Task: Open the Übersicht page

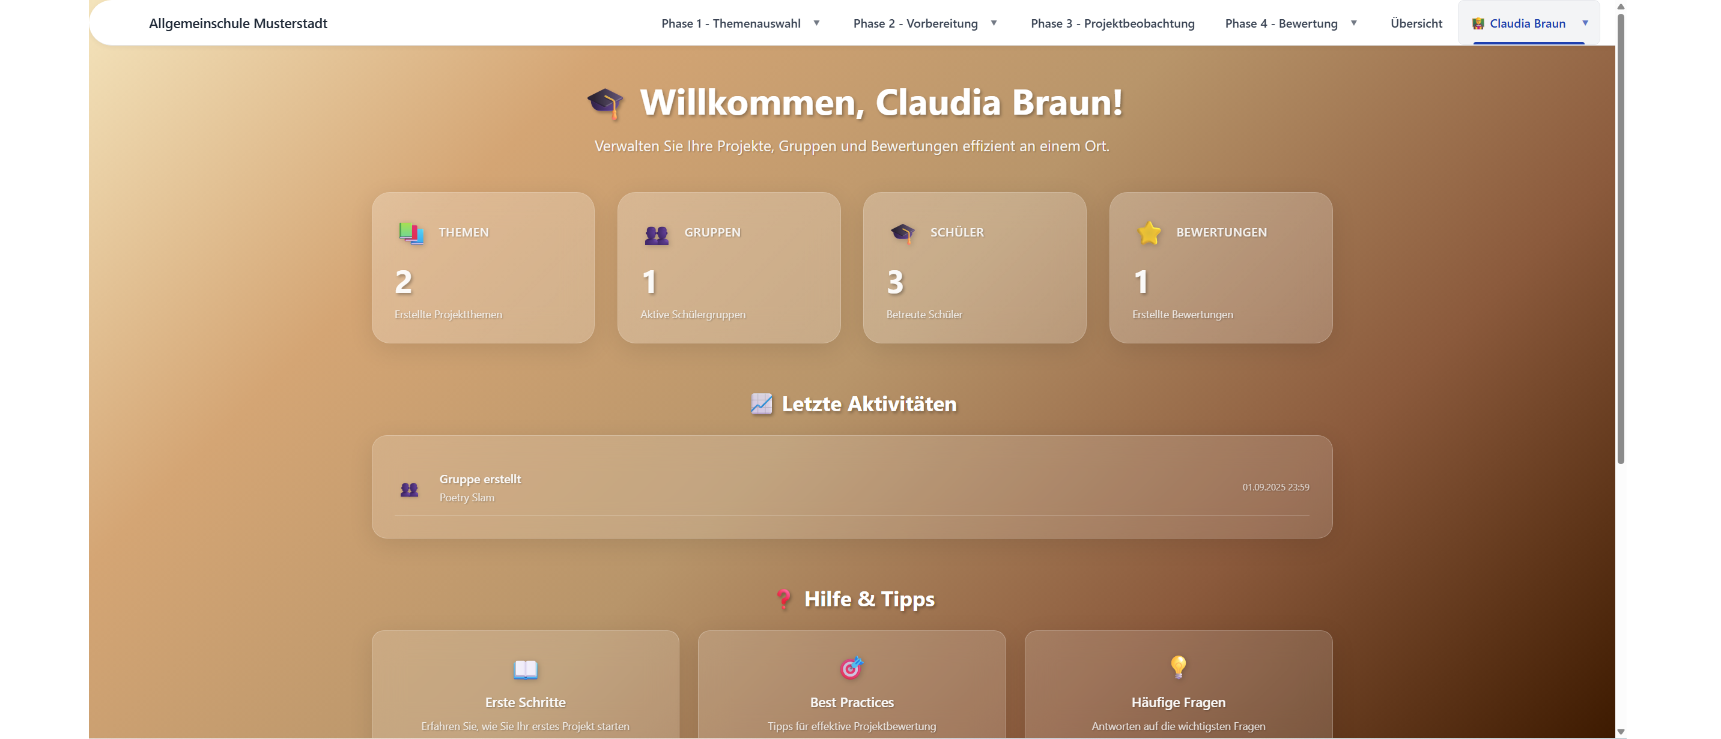Action: [1415, 23]
